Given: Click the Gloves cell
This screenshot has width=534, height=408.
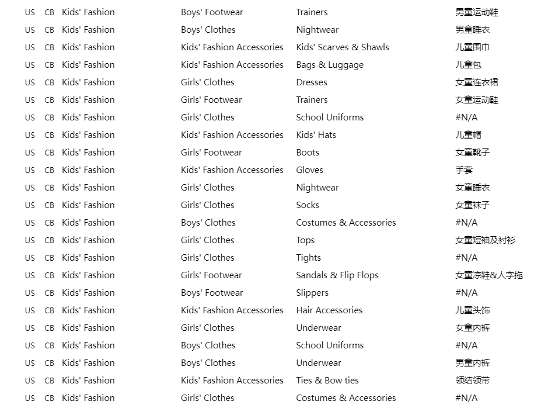Looking at the screenshot, I should pyautogui.click(x=309, y=170).
